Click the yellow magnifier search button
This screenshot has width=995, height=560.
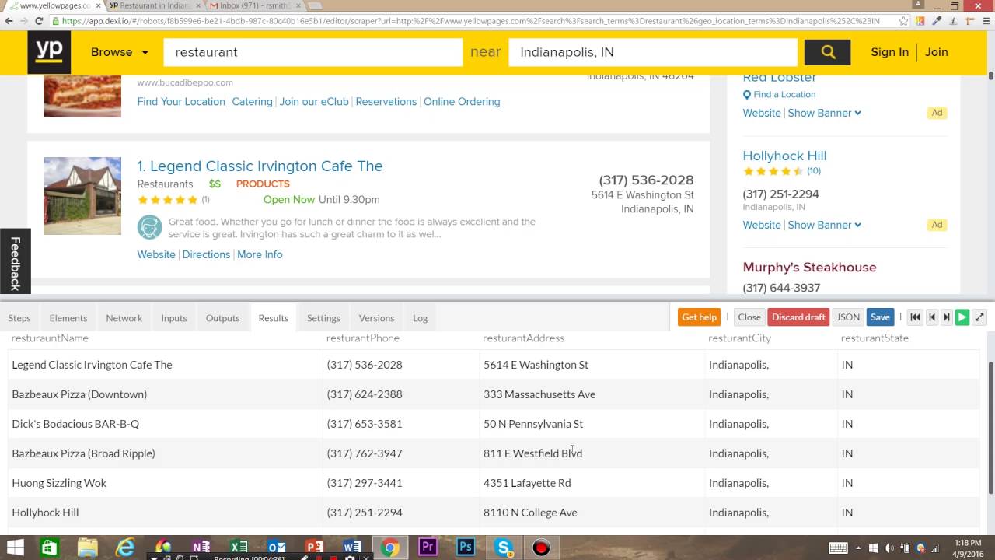click(827, 52)
